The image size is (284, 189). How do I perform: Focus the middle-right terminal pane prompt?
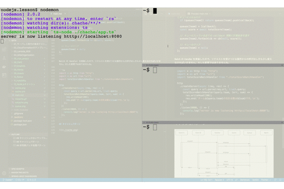155,70
